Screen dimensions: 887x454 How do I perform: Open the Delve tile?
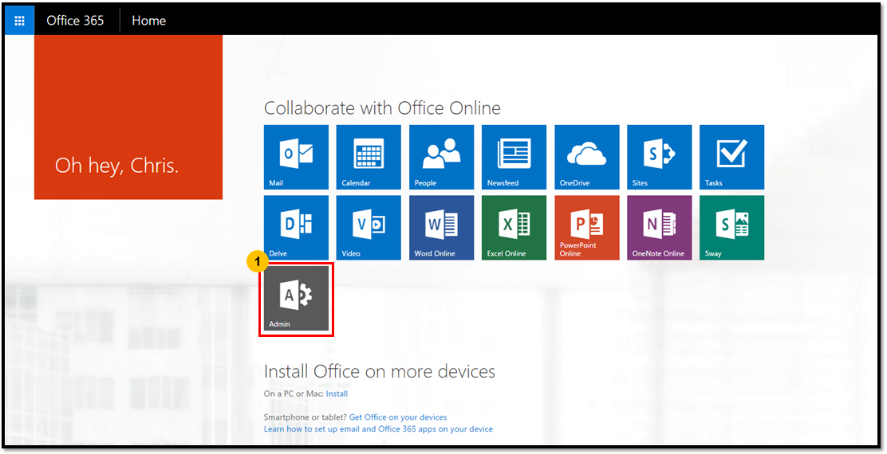pyautogui.click(x=296, y=228)
